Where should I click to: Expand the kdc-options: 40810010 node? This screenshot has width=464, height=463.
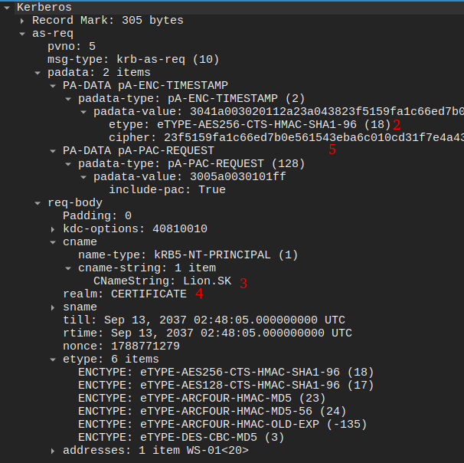(53, 228)
